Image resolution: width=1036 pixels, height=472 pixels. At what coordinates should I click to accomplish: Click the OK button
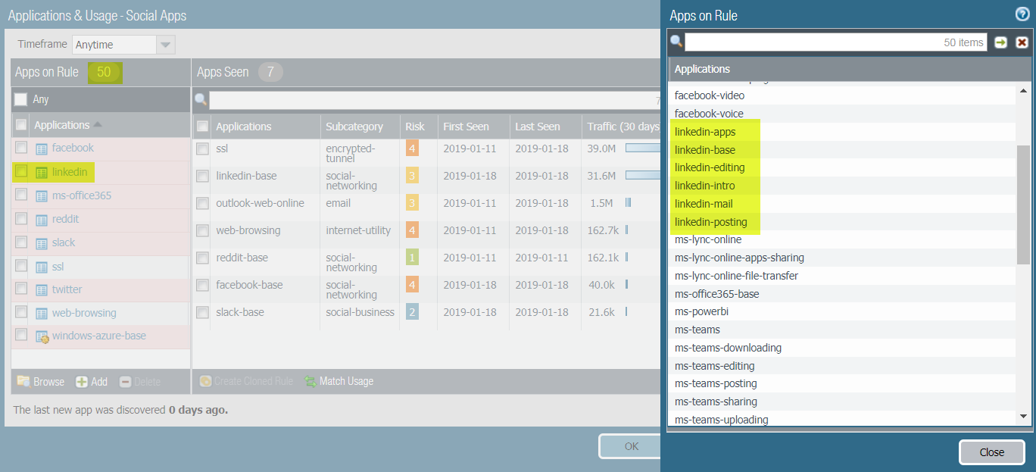631,446
